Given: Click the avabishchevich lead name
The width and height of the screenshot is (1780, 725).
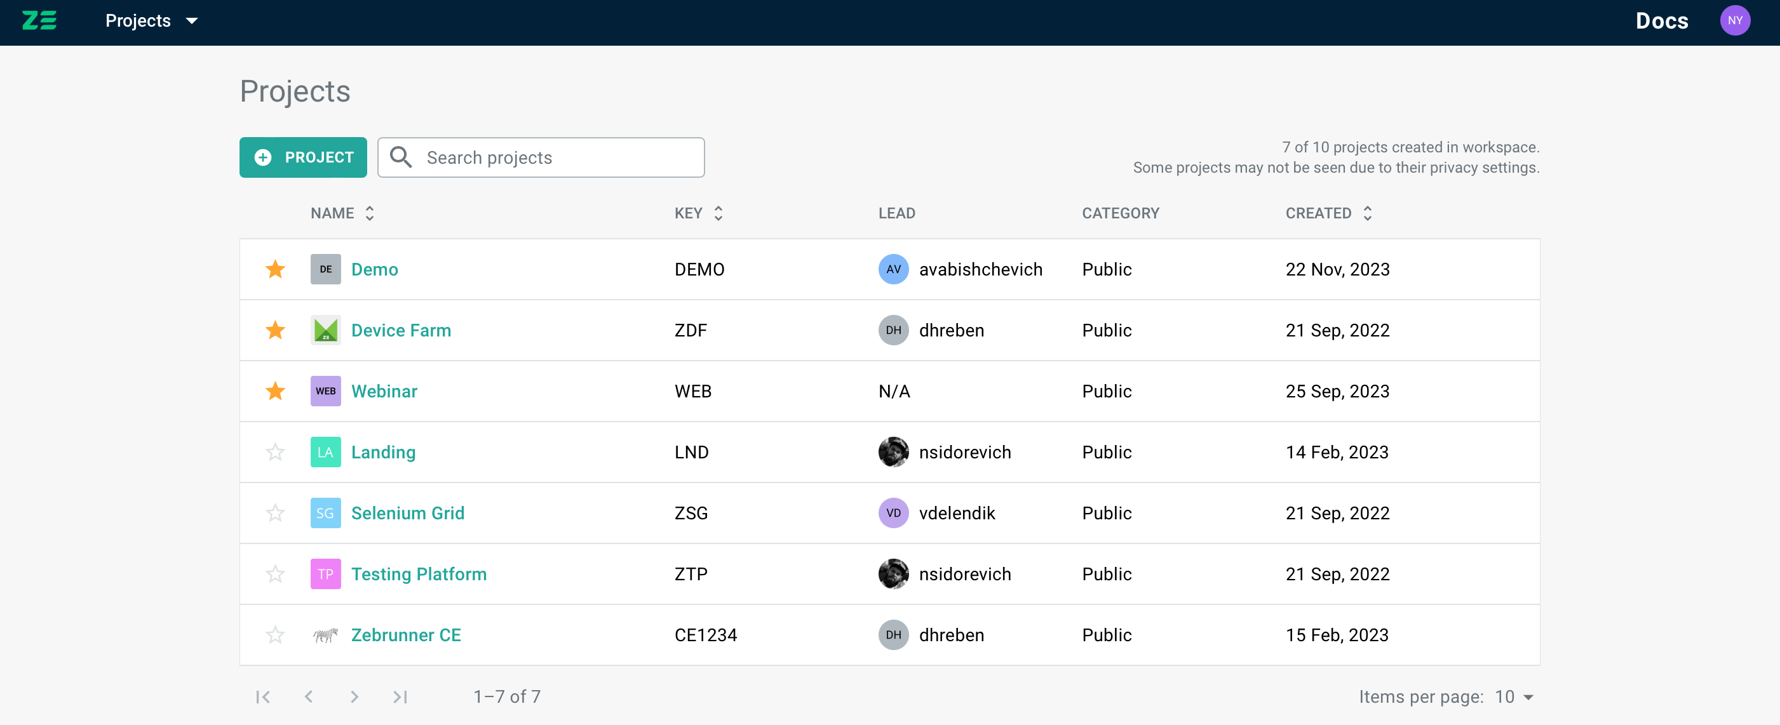Looking at the screenshot, I should click(x=980, y=269).
